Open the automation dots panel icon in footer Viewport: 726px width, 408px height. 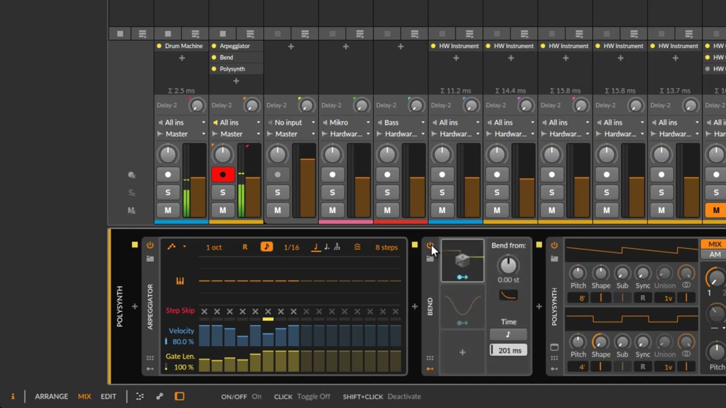[140, 396]
